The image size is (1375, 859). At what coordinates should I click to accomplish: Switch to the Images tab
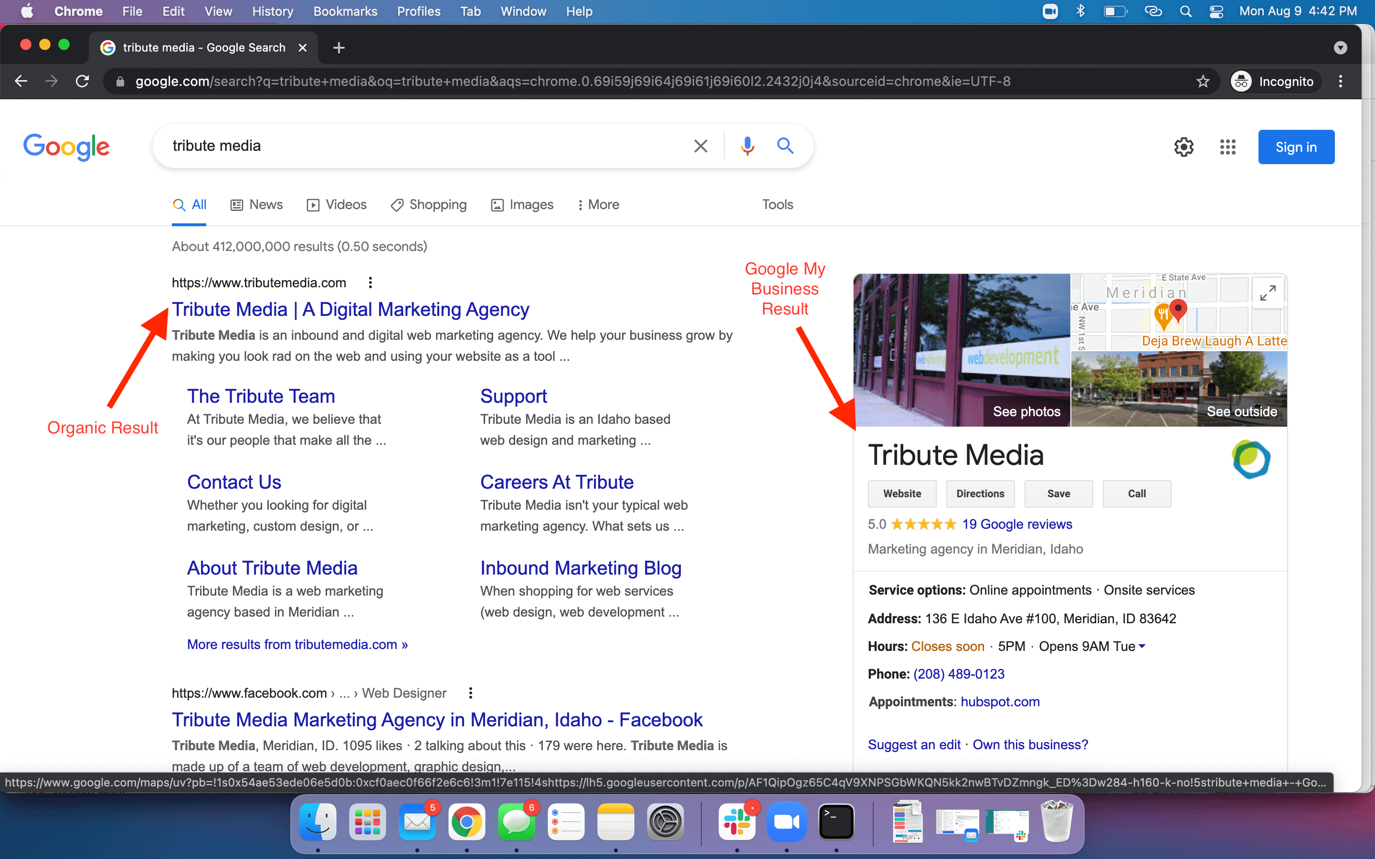(521, 205)
